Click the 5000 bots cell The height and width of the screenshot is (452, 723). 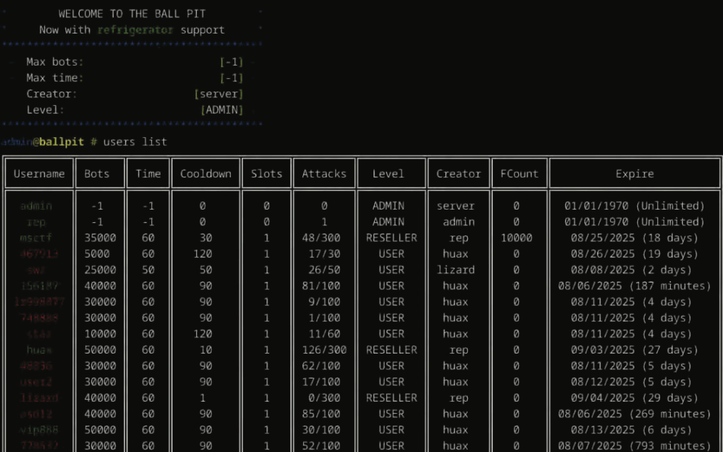click(x=97, y=254)
